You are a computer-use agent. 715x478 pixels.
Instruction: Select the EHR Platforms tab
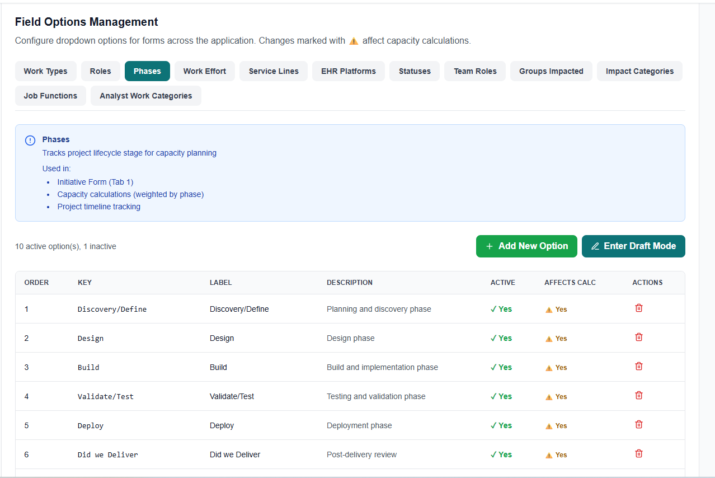point(348,71)
